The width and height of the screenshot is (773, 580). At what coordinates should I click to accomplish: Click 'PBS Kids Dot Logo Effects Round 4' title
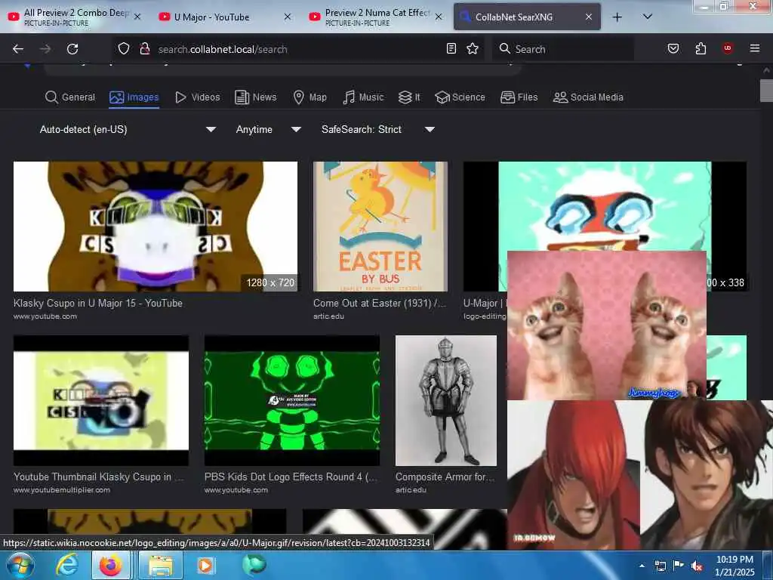coord(291,477)
